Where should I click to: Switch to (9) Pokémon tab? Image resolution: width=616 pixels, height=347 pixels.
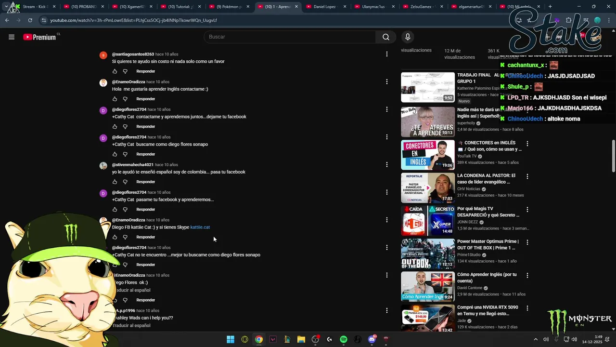tap(229, 7)
